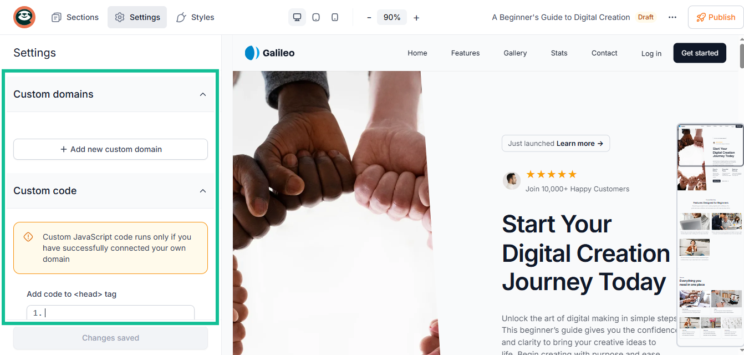Switch to desktop preview icon
Screen dimensions: 744x355
(297, 17)
